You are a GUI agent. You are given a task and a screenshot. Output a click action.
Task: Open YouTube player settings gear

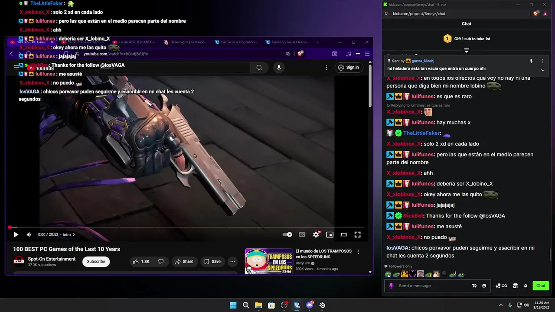coord(316,234)
